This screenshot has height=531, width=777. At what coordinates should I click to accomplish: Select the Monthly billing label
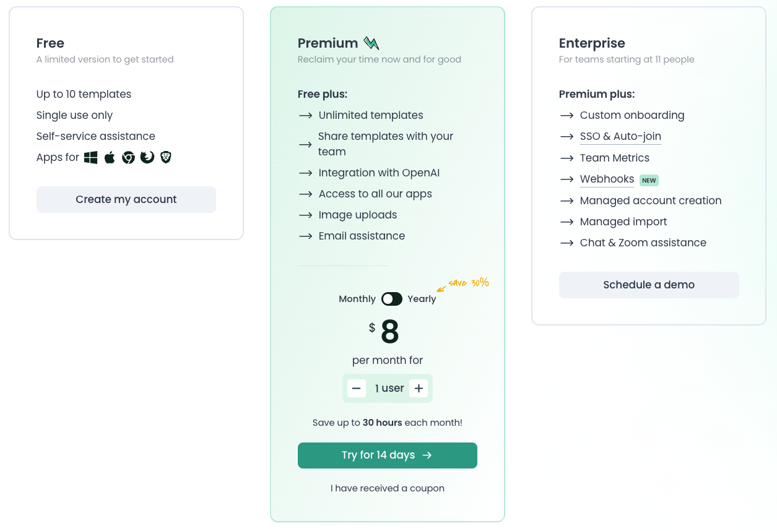[357, 300]
